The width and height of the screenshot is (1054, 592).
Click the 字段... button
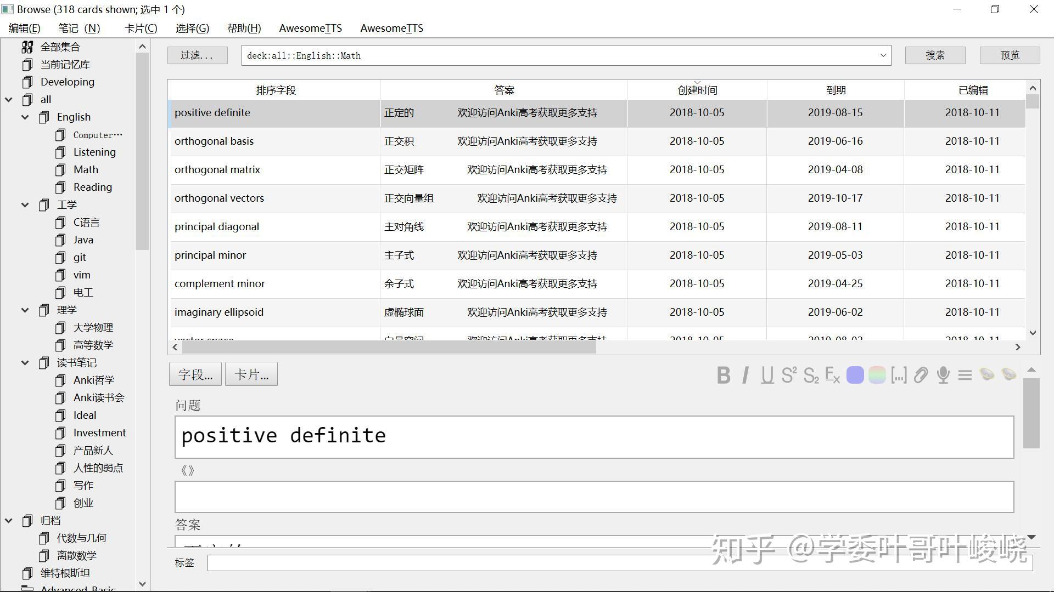tap(195, 374)
